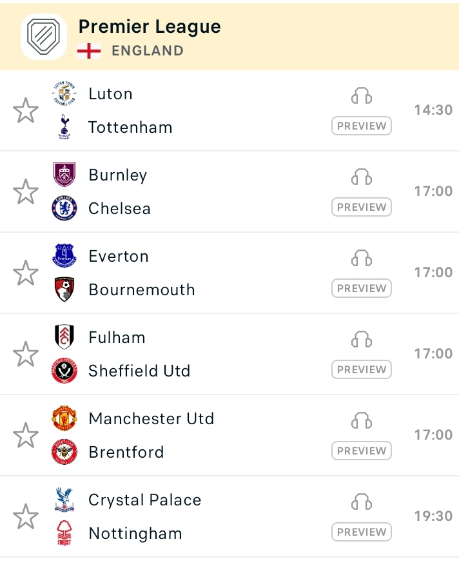Open the Premier League header title
459x566 pixels.
pyautogui.click(x=150, y=26)
